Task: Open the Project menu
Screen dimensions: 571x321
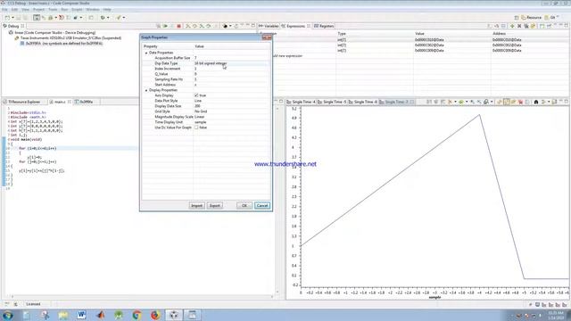Action: pyautogui.click(x=38, y=10)
